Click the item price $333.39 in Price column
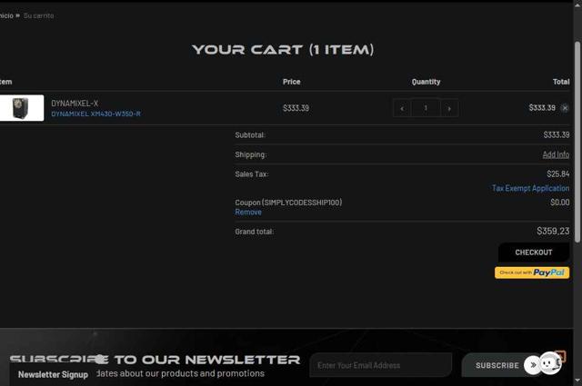This screenshot has height=386, width=582. [x=296, y=108]
